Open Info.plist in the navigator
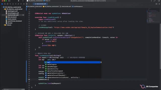Viewport: 161px width, 90px height. 10,23
